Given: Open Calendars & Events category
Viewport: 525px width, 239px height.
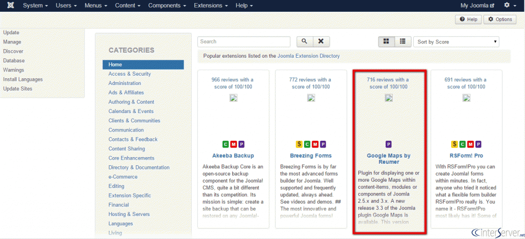Looking at the screenshot, I should pos(131,111).
